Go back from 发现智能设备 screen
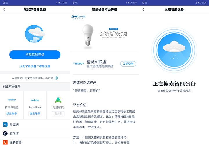The height and width of the screenshot is (145, 209). point(143,10)
